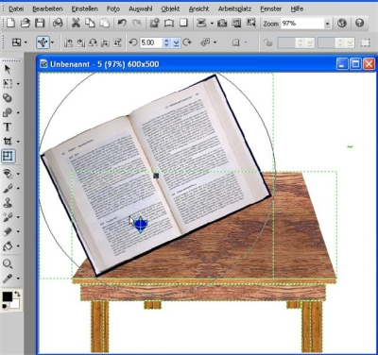Click the rotate clockwise button
This screenshot has width=378, height=355.
click(187, 42)
